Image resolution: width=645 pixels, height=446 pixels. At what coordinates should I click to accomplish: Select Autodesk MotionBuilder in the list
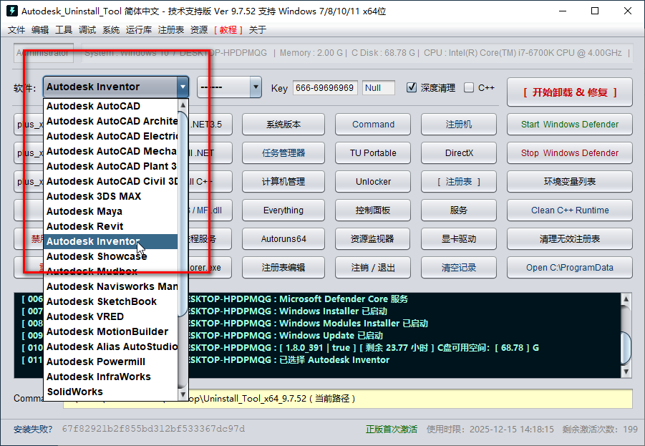(x=111, y=331)
